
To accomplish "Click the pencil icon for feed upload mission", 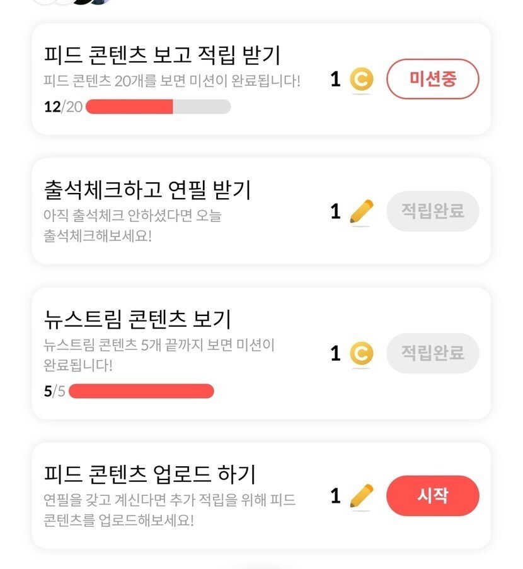I will 361,496.
